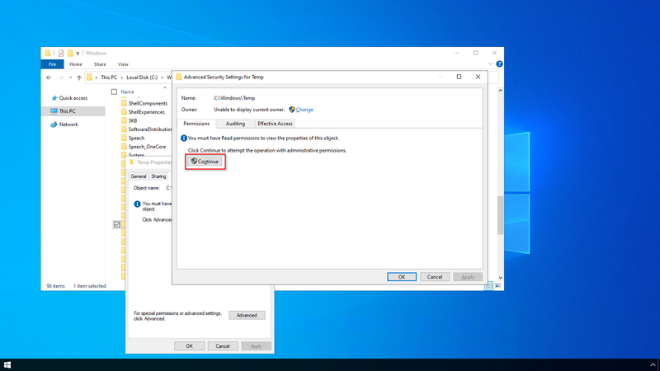
Task: Open Customize Quick Access Toolbar dropdown
Action: tap(78, 54)
